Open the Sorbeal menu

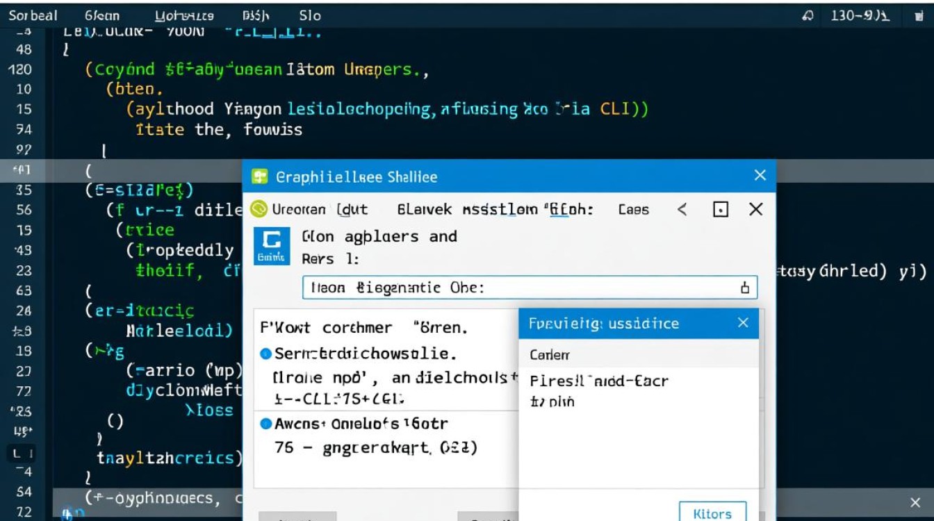pyautogui.click(x=33, y=15)
